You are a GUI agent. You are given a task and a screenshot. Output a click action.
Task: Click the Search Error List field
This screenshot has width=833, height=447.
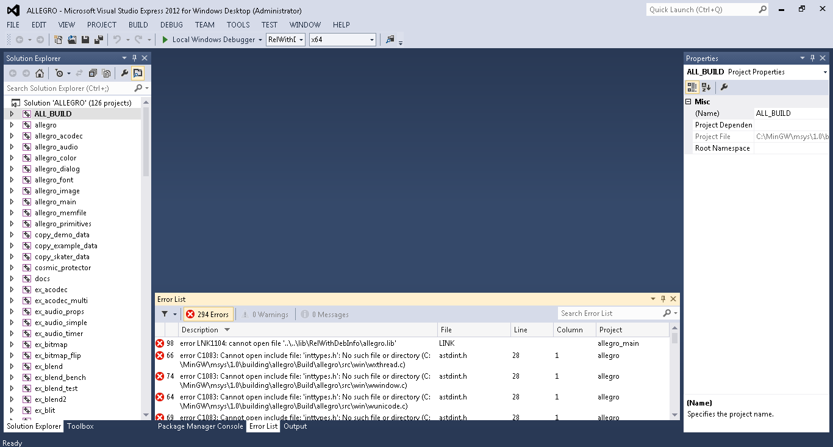coord(610,313)
